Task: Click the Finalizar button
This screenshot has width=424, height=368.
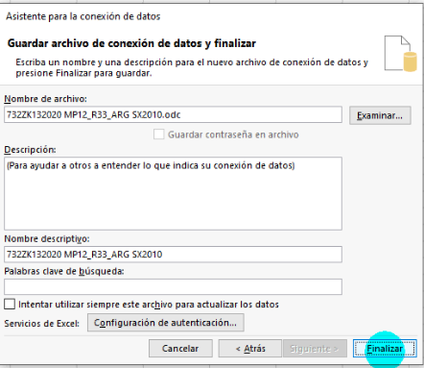Action: (x=385, y=349)
